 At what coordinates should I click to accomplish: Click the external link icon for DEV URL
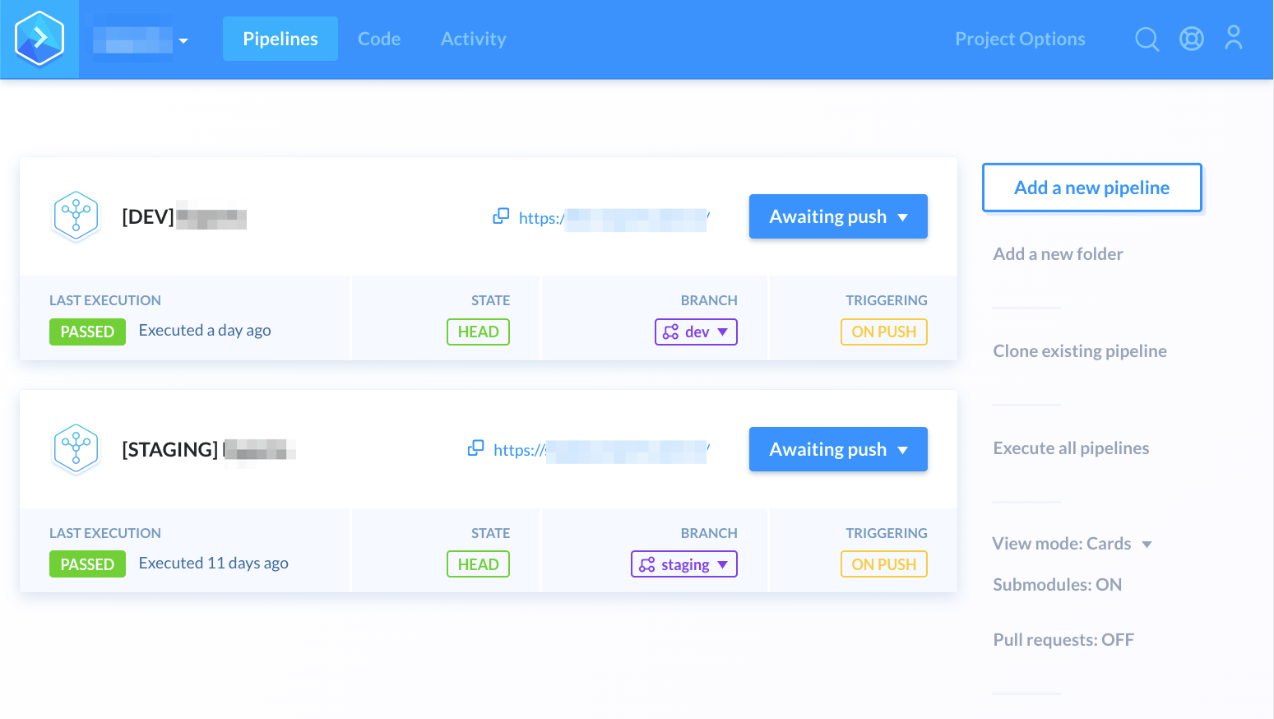(x=501, y=216)
